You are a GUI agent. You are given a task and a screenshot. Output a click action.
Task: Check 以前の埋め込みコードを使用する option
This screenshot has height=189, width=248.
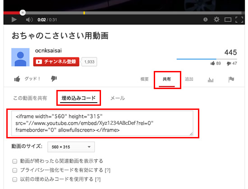15,180
